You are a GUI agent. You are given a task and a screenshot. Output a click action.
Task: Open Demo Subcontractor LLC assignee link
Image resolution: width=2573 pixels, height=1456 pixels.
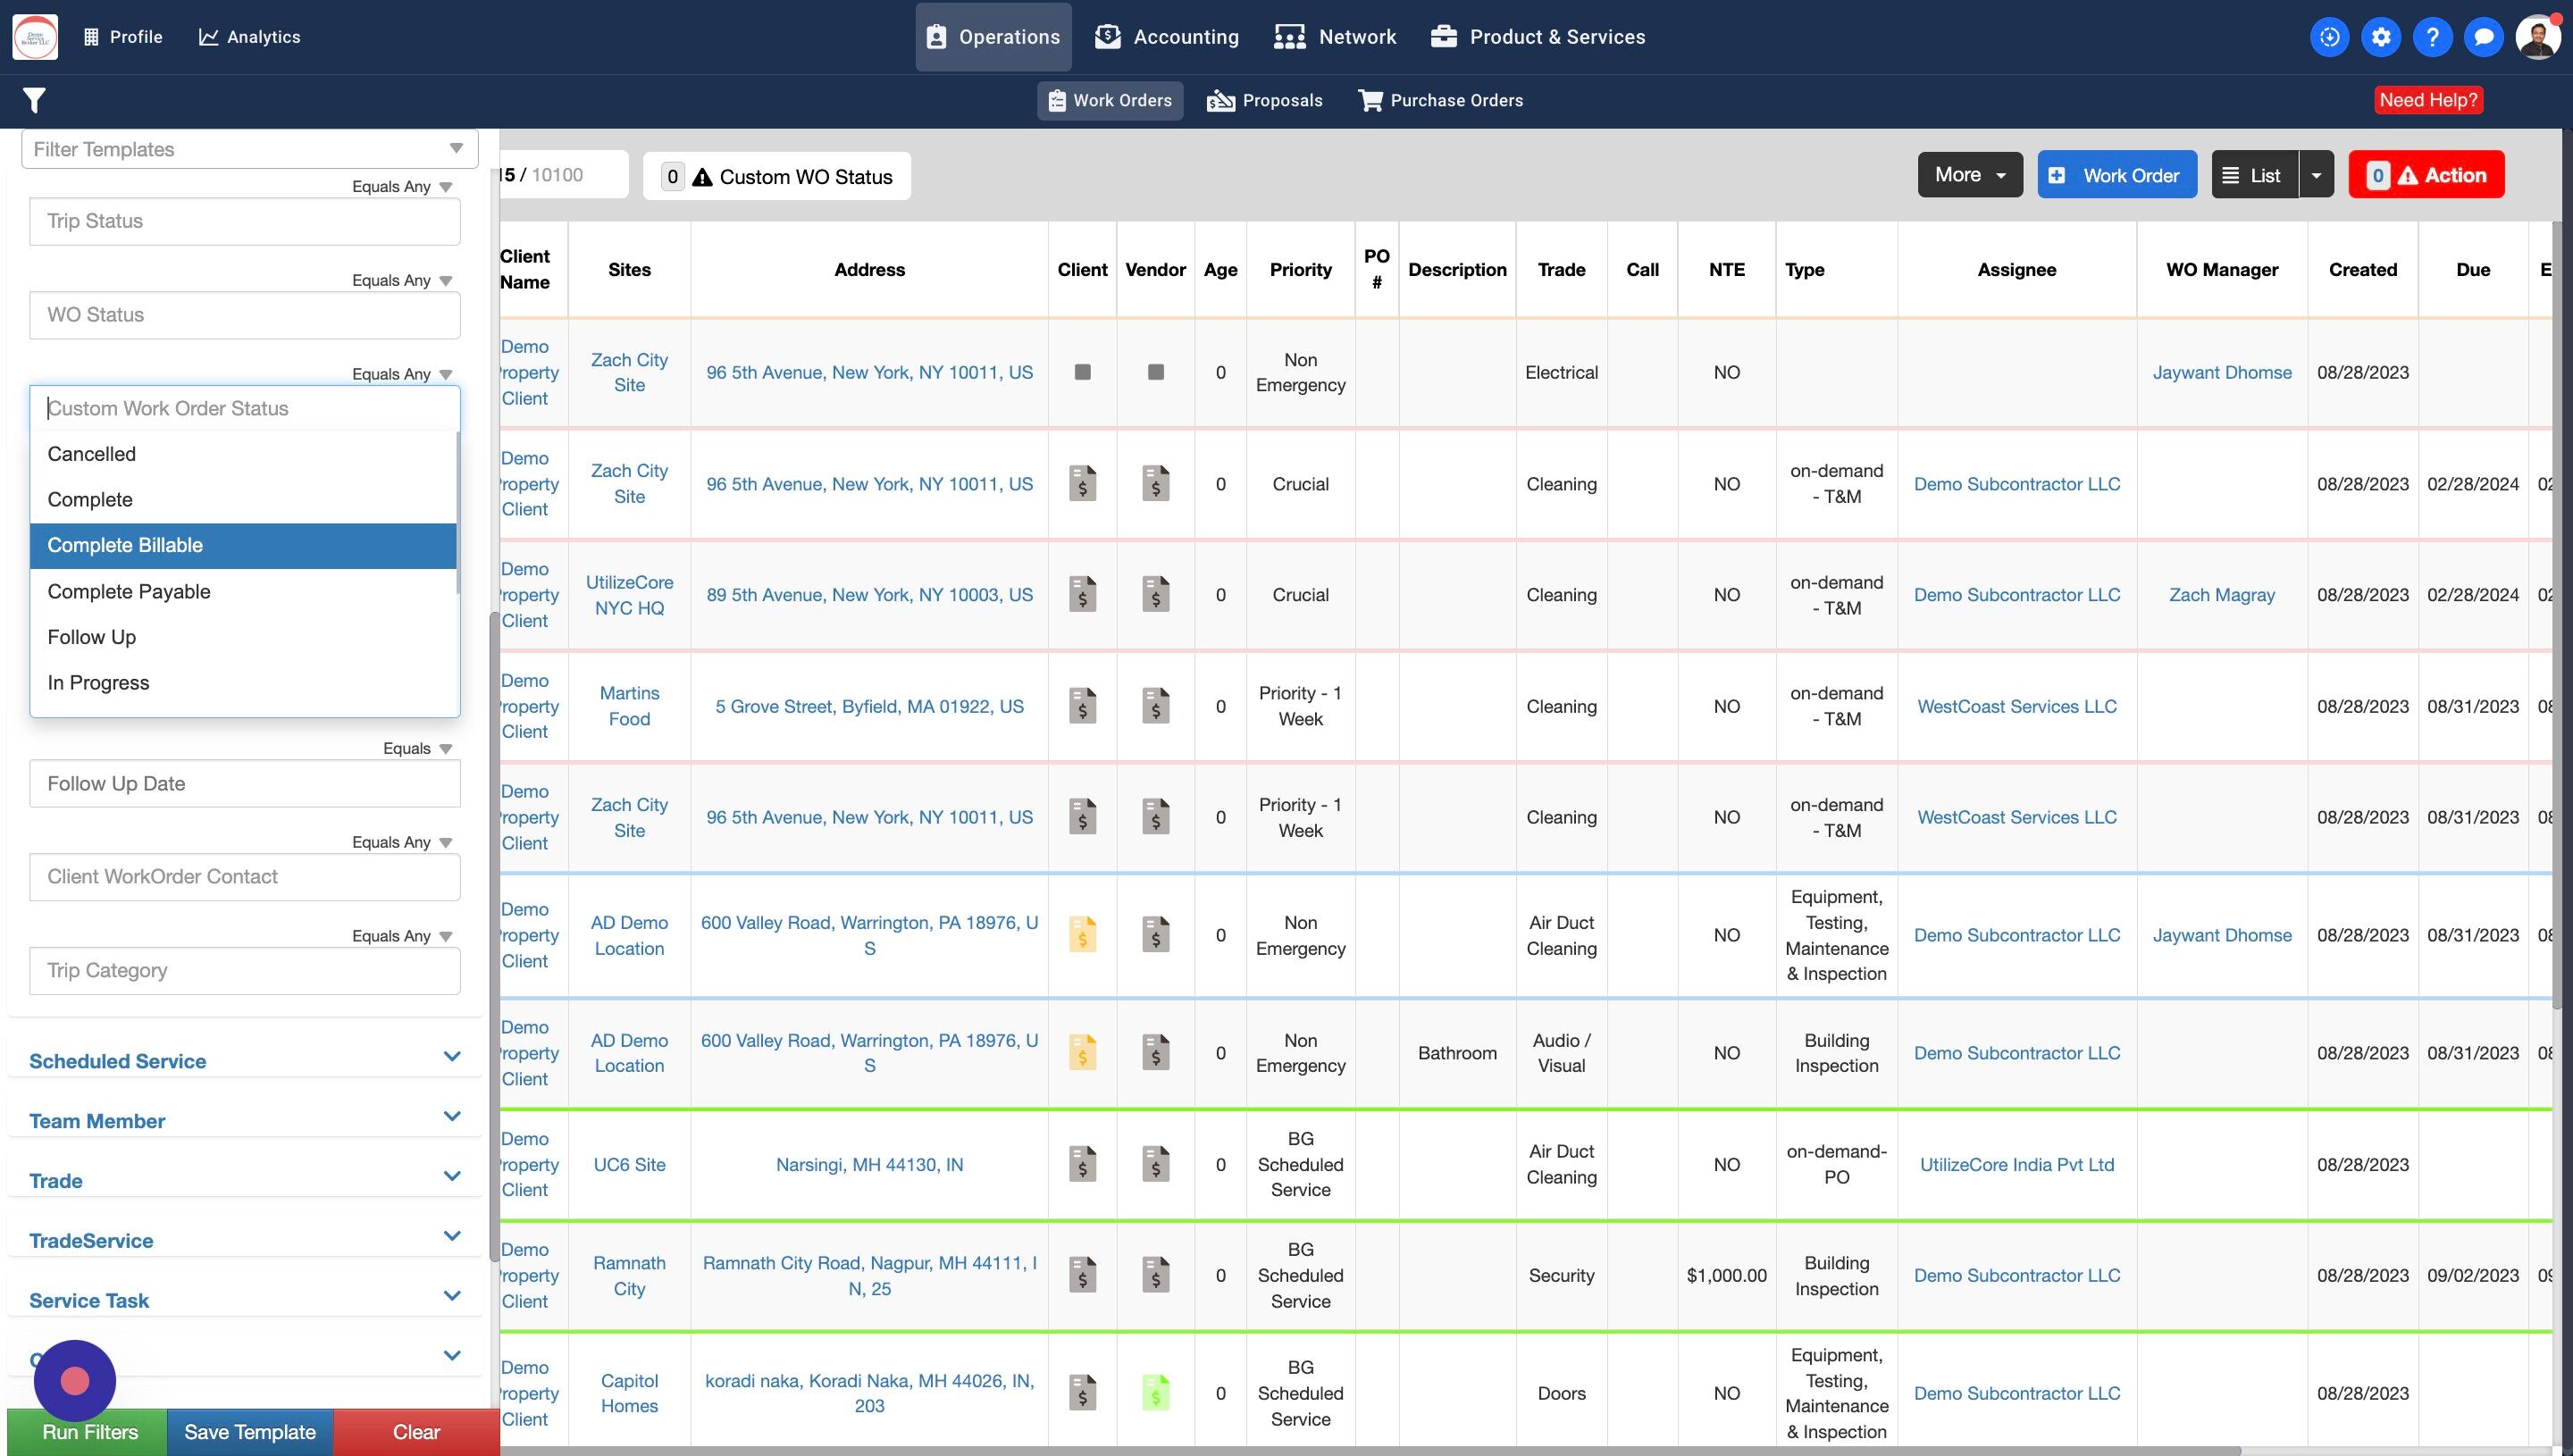[x=2016, y=484]
